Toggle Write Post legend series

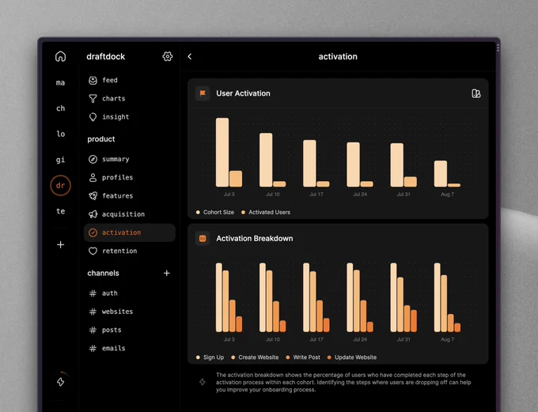pos(303,357)
